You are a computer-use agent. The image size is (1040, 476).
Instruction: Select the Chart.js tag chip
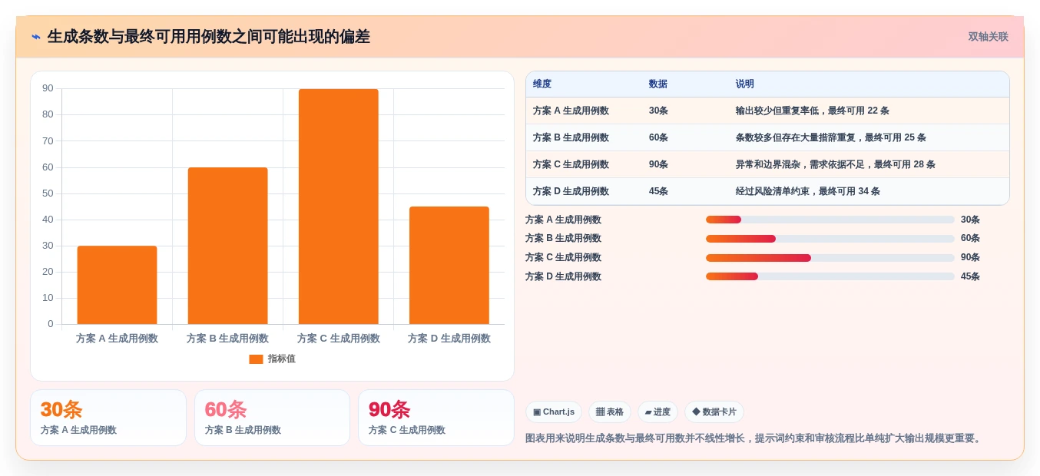click(554, 412)
